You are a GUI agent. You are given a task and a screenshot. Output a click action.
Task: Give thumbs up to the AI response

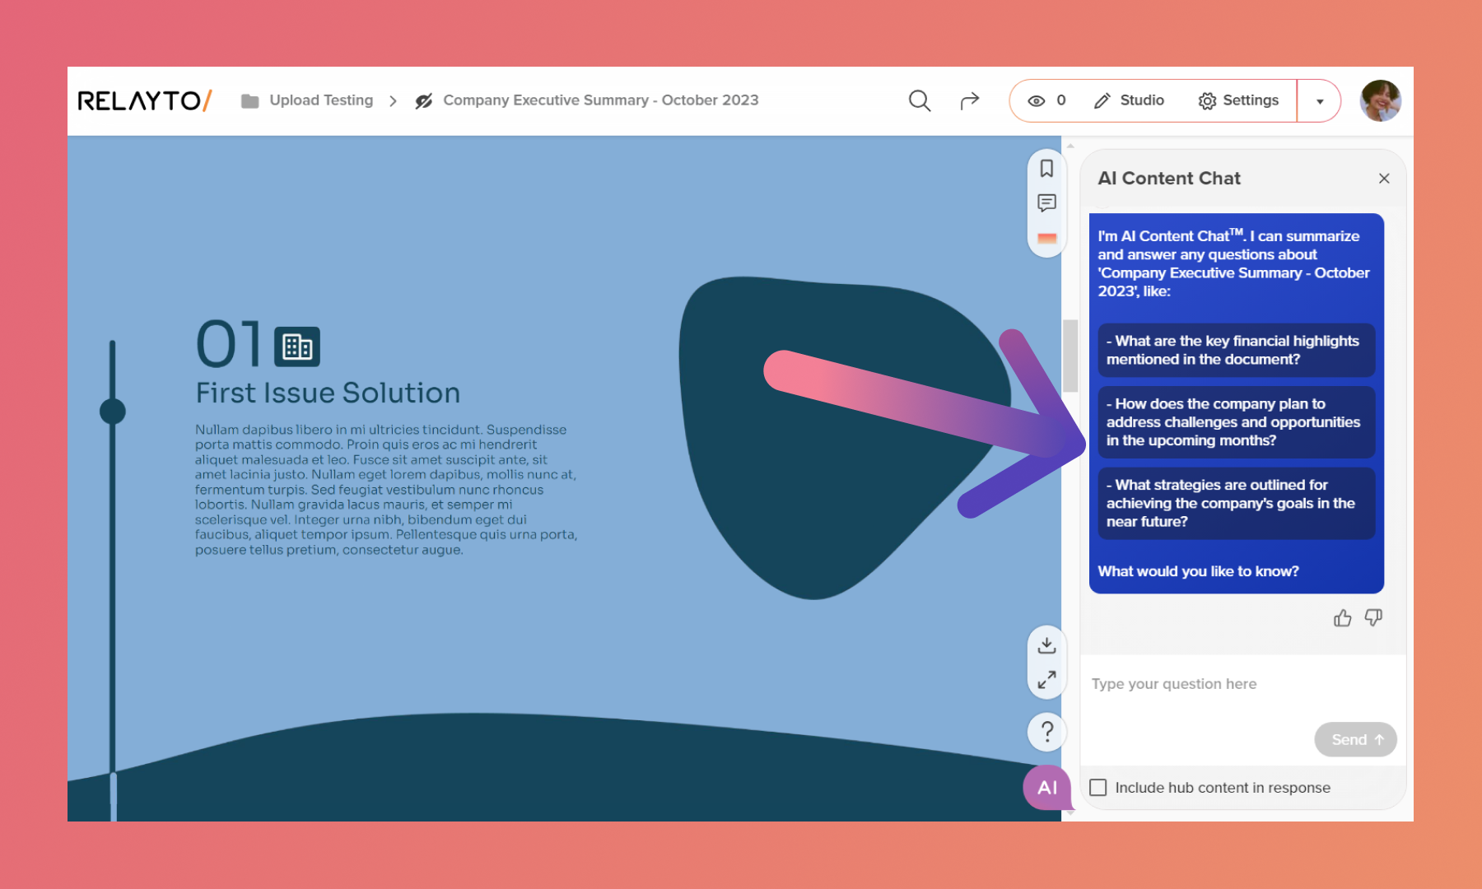[1342, 618]
